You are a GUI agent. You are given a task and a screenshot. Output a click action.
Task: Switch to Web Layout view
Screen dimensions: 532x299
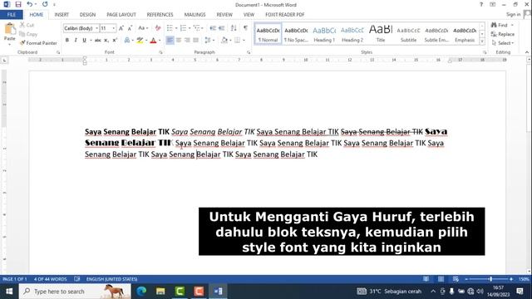coord(456,279)
